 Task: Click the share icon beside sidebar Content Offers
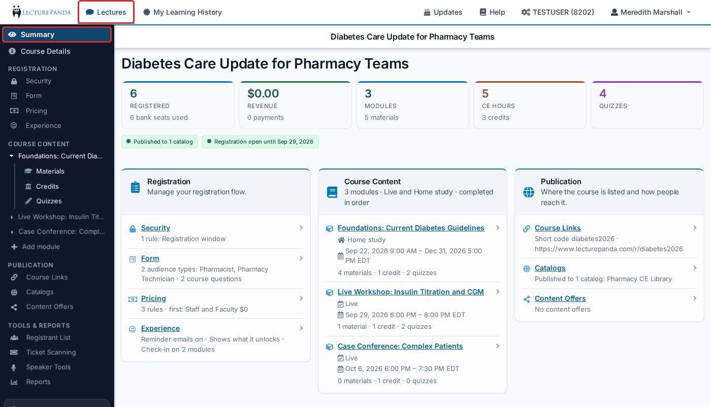coord(14,307)
